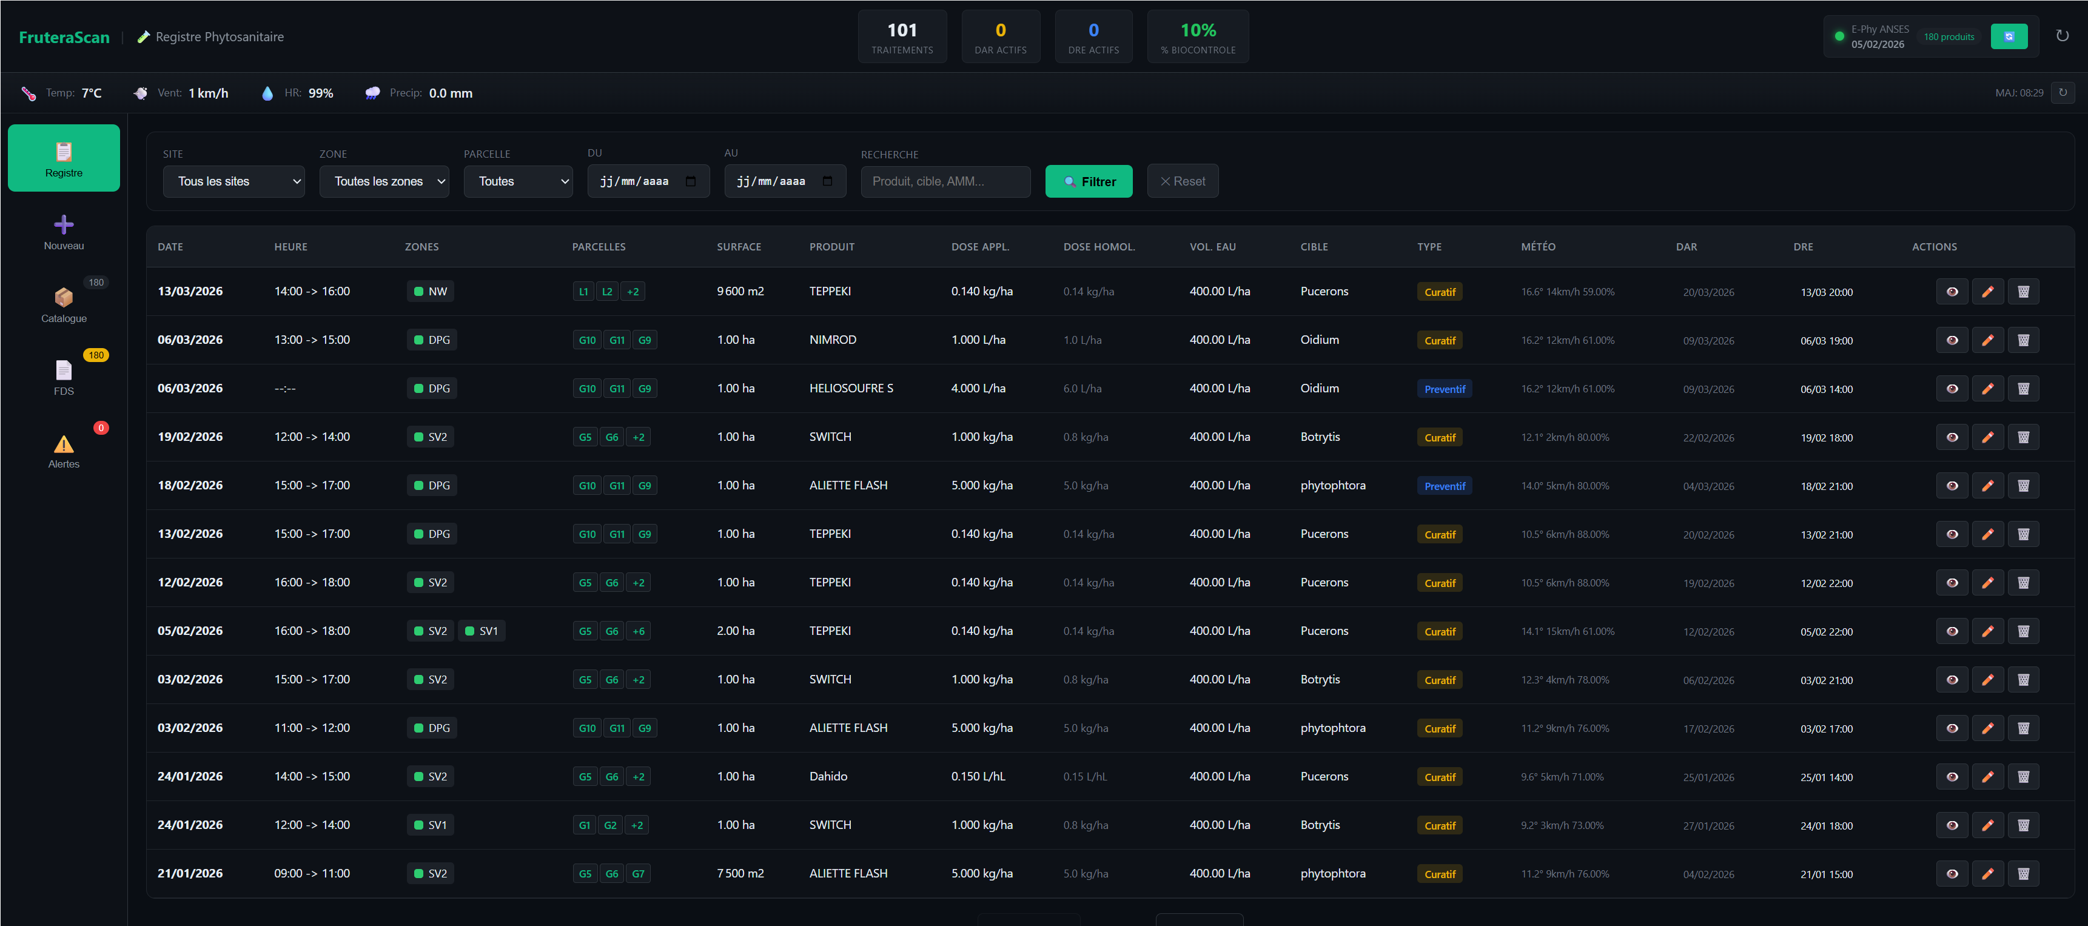Edit the NIMROD treatment with the pencil icon
This screenshot has height=926, width=2088.
click(1987, 340)
